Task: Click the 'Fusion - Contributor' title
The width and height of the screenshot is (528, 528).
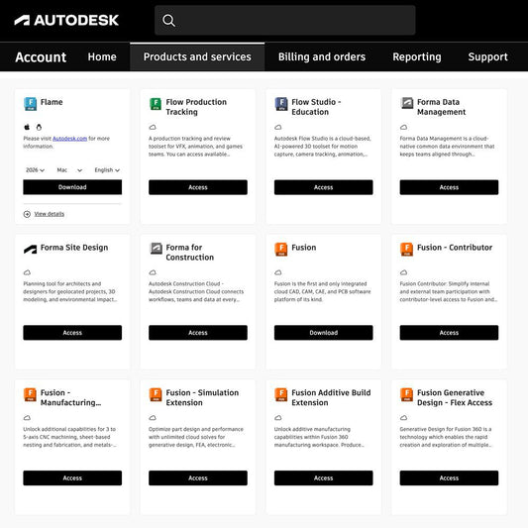Action: pos(455,248)
